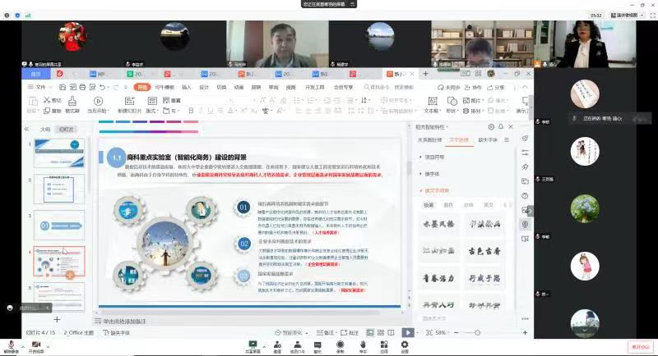The height and width of the screenshot is (356, 658).
Task: Open settings gear in smart features panel
Action: 491,127
